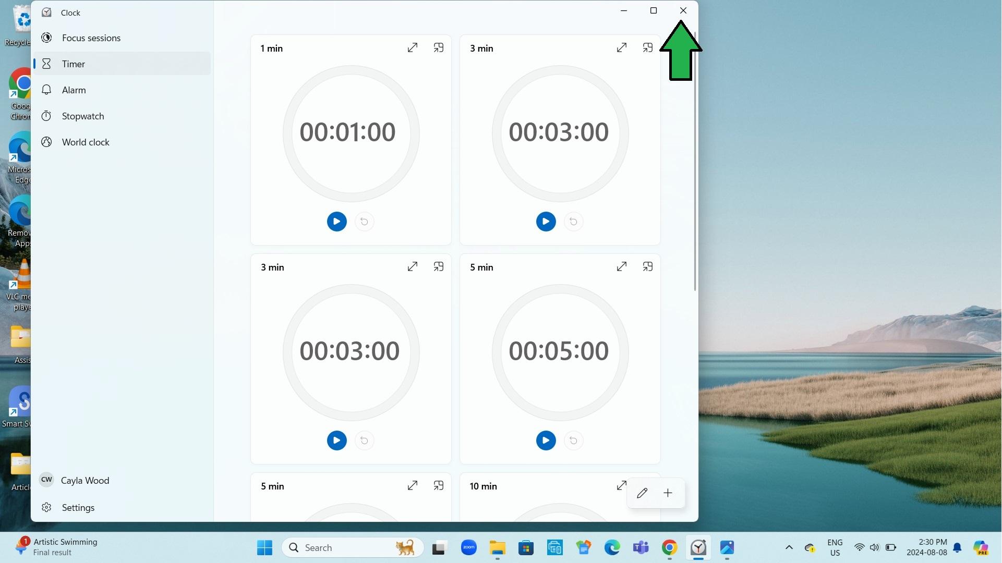Screen dimensions: 1002x563
Task: Reset the 3 min timer beside the 00:05:00 timer
Action: coord(365,440)
